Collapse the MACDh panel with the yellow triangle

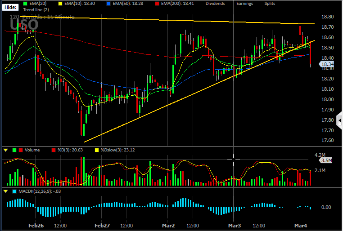6,191
